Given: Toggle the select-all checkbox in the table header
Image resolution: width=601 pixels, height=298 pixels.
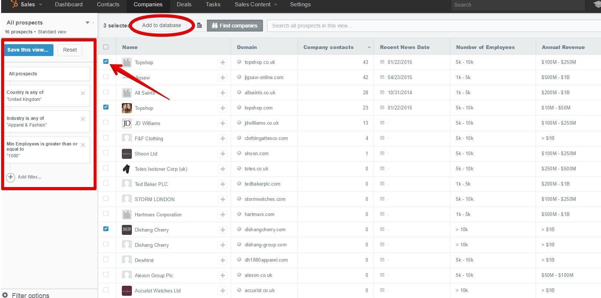Looking at the screenshot, I should [x=106, y=47].
